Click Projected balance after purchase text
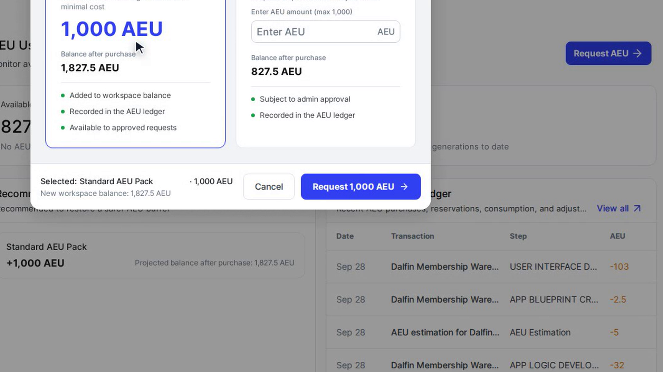This screenshot has width=663, height=372. pos(214,263)
